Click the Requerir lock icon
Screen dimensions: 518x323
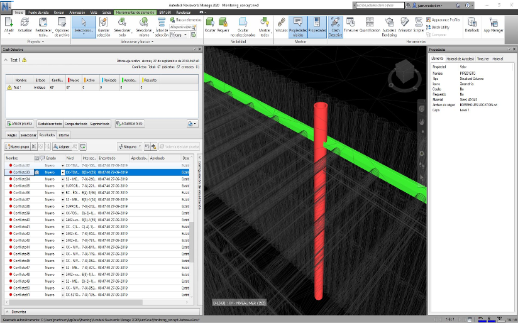tap(223, 23)
